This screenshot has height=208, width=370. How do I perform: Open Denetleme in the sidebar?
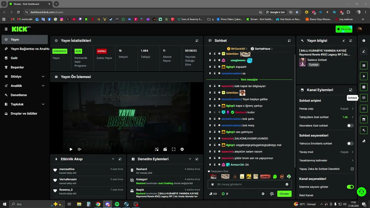25,95
